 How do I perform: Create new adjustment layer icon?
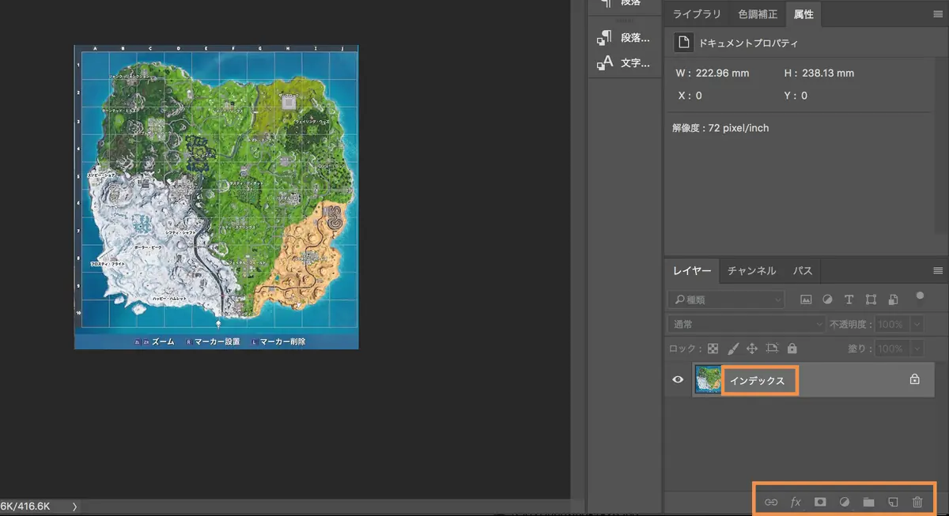[844, 502]
